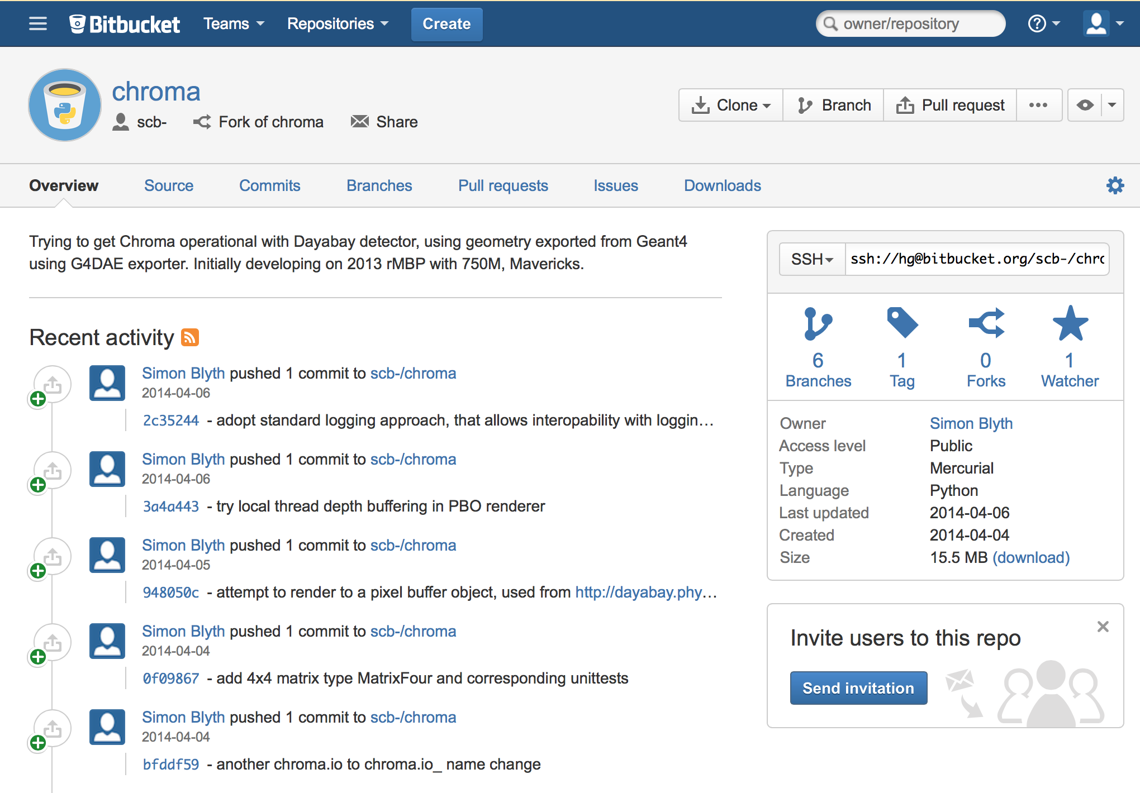
Task: Click the chroma repository avatar
Action: 65,105
